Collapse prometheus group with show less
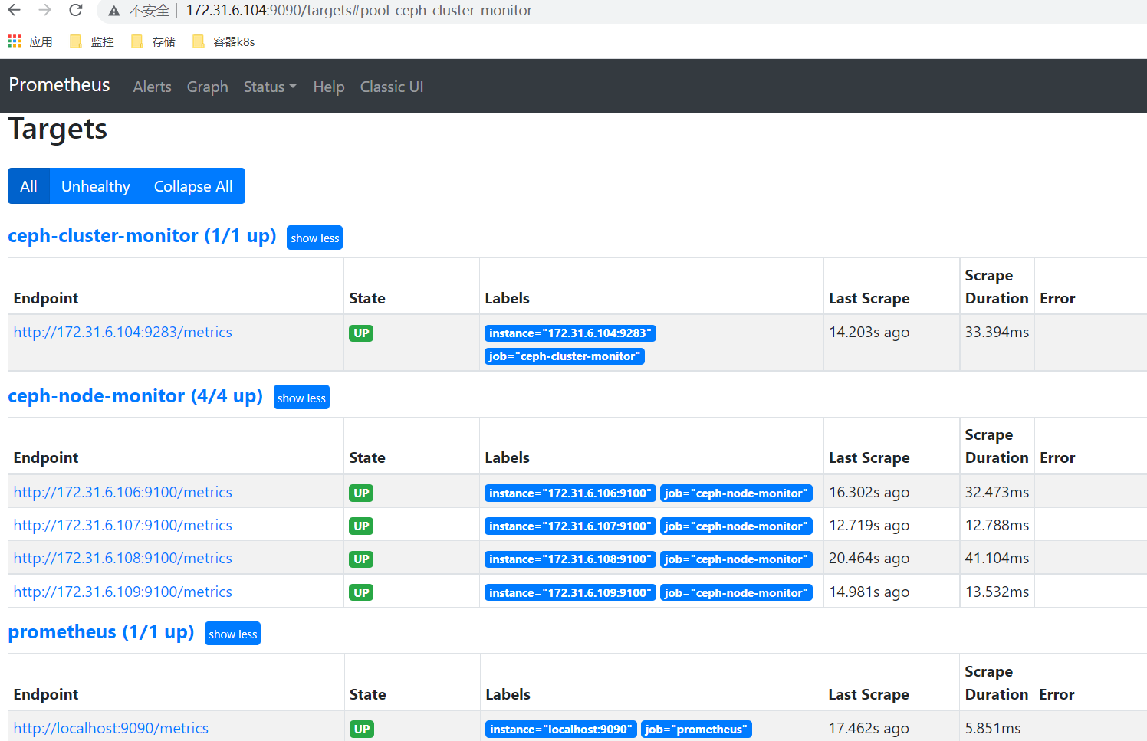Screen dimensions: 1147x741 click(x=232, y=634)
